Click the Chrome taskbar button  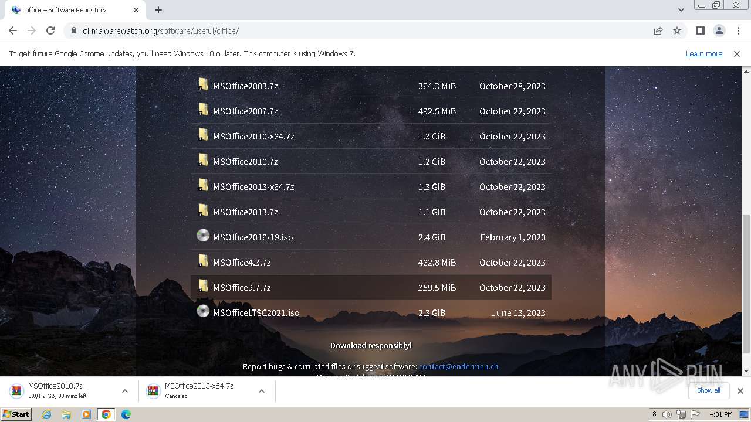point(106,414)
